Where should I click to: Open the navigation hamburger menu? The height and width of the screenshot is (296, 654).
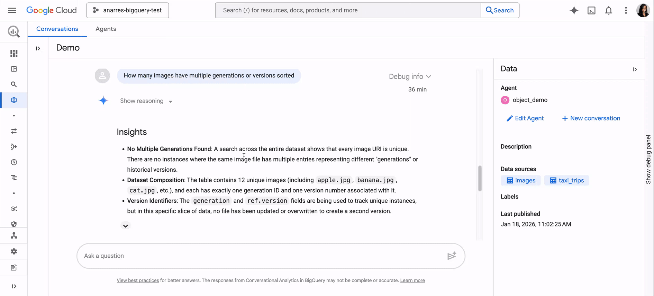(12, 10)
